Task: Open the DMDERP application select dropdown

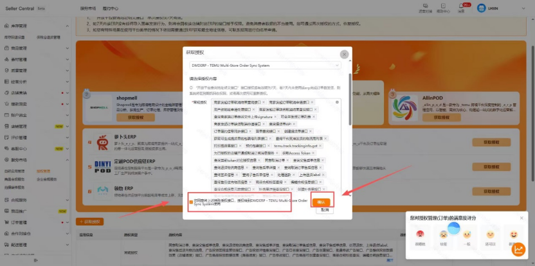Action: [x=265, y=65]
